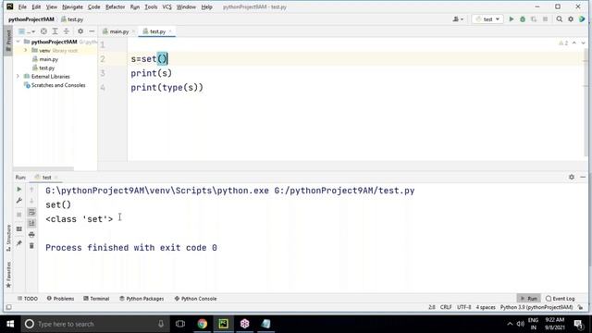592x333 pixels.
Task: Toggle the Run tool window button
Action: 528,298
